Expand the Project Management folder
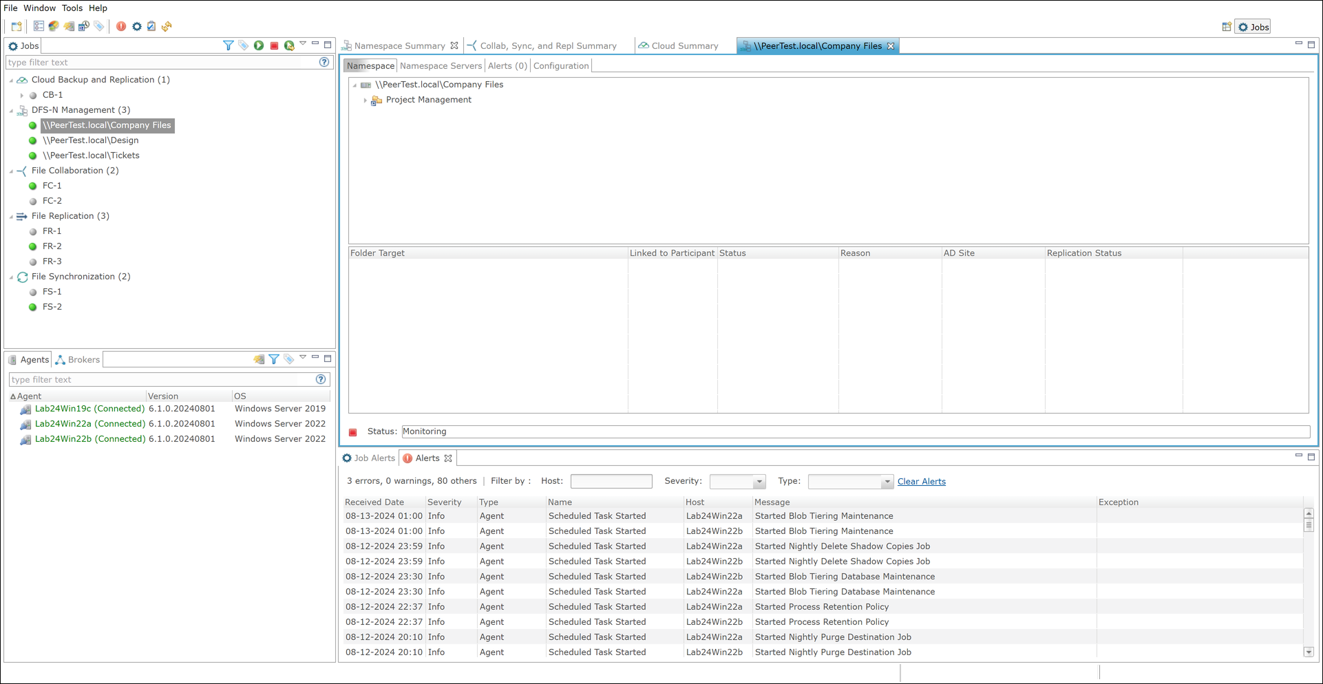The height and width of the screenshot is (684, 1323). pyautogui.click(x=365, y=100)
